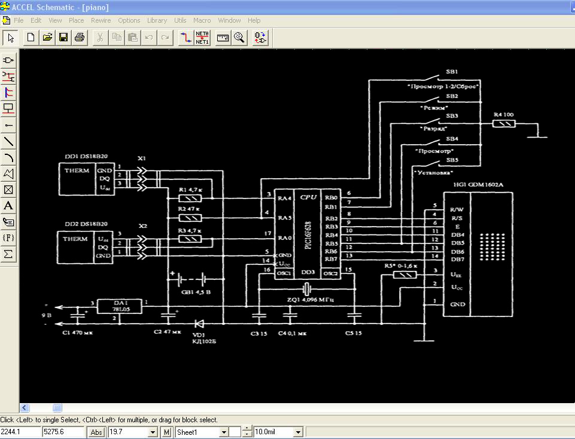Activate the Select arrow tool

(10, 38)
